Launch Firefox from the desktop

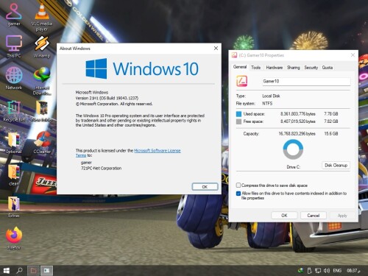(x=14, y=238)
